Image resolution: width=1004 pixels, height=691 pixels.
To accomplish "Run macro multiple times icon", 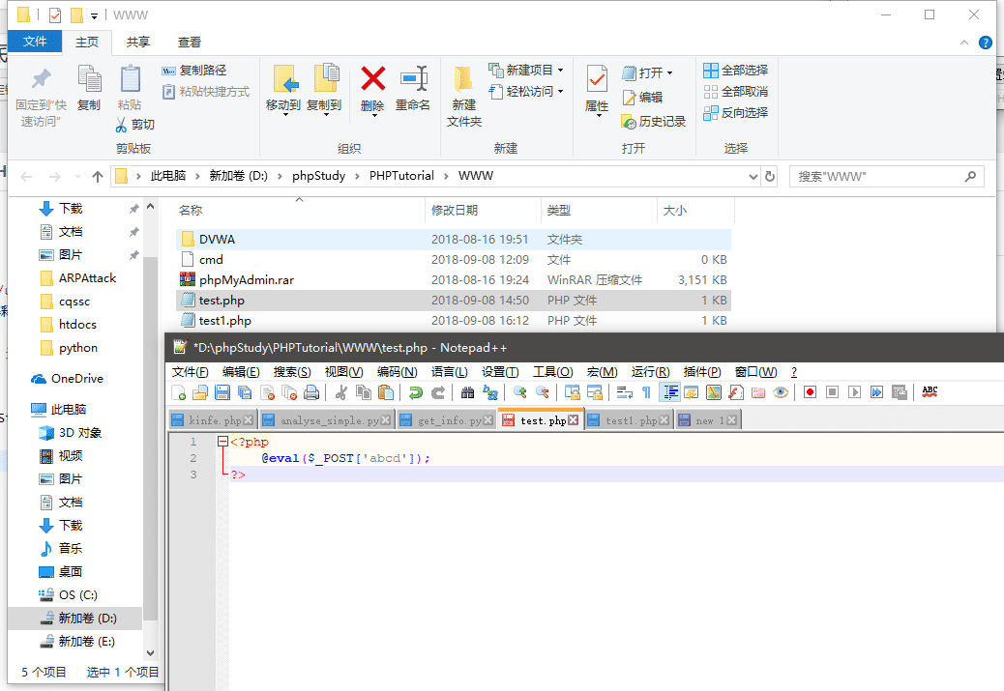I will point(876,392).
